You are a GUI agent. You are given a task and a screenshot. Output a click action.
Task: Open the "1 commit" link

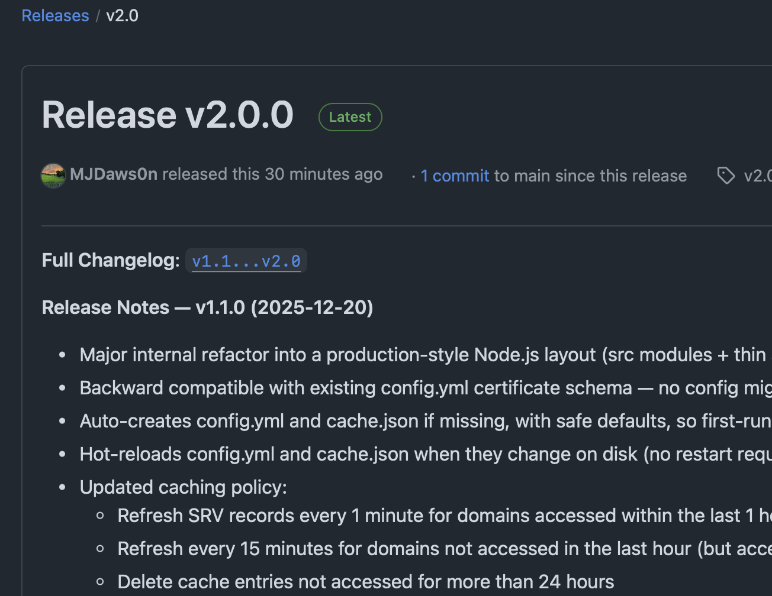(x=455, y=176)
